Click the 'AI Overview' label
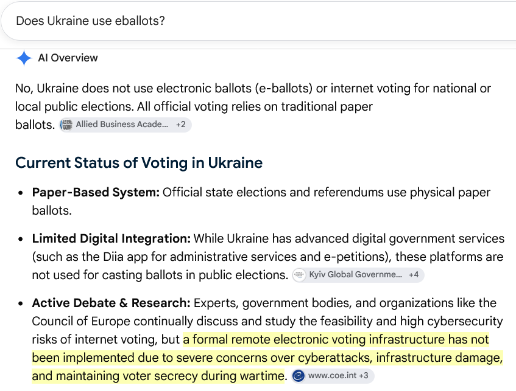The width and height of the screenshot is (516, 391). click(68, 58)
